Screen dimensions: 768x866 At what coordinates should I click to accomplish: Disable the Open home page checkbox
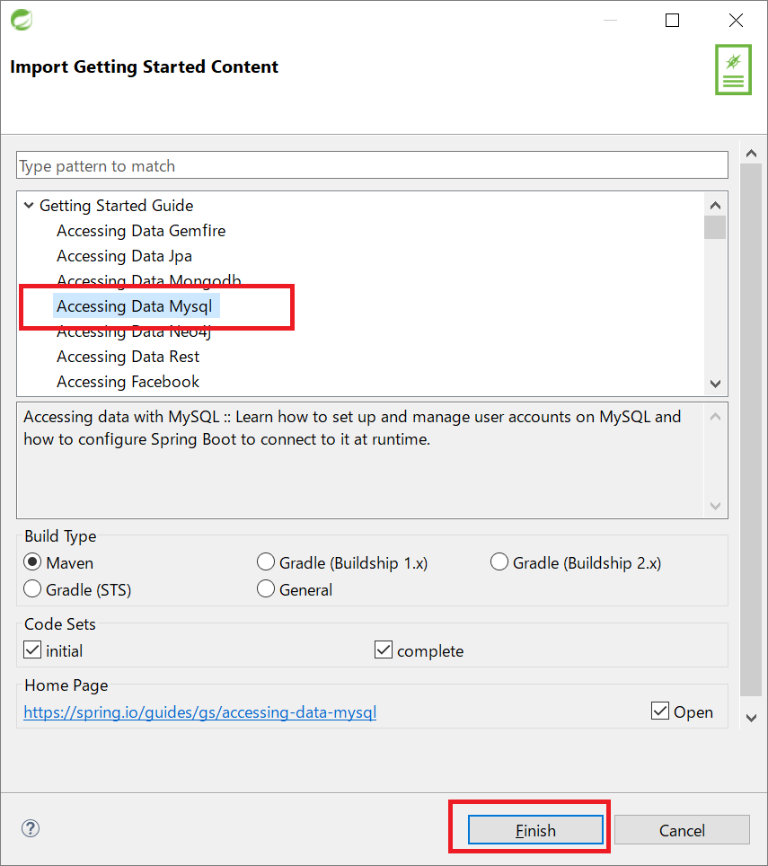coord(660,711)
